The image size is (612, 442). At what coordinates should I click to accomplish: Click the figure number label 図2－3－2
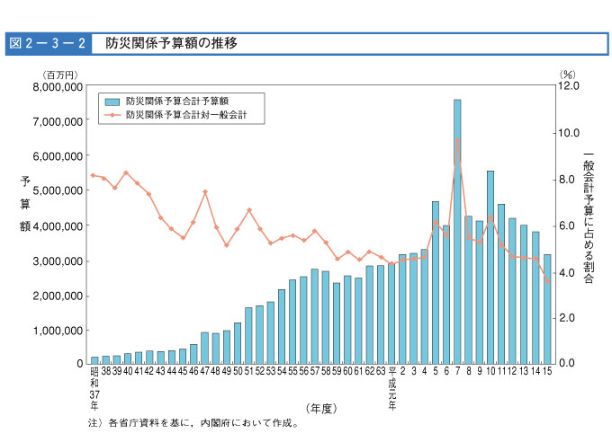click(x=48, y=43)
